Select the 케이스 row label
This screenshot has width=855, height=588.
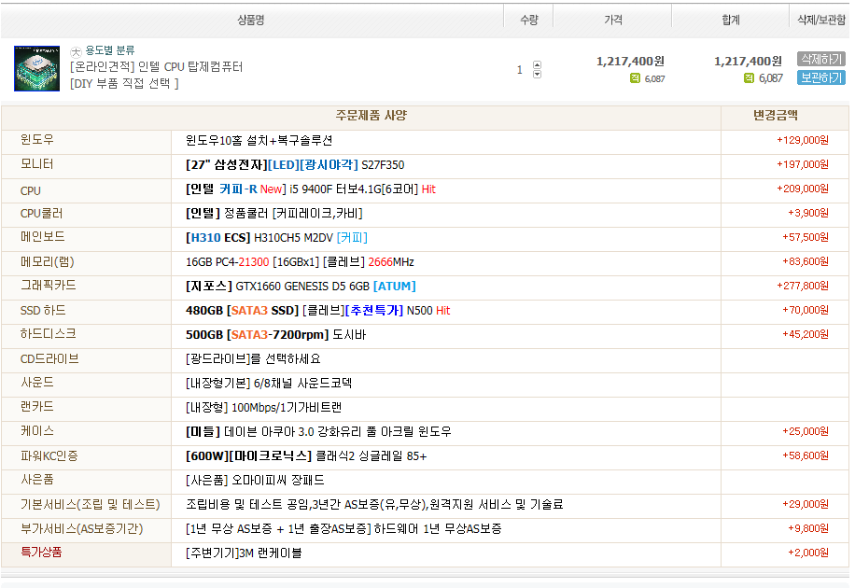[37, 431]
